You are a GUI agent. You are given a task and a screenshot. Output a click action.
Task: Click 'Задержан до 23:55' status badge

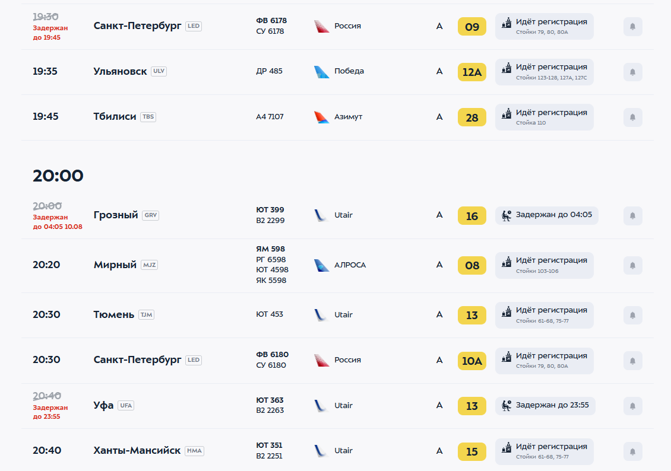(x=545, y=406)
